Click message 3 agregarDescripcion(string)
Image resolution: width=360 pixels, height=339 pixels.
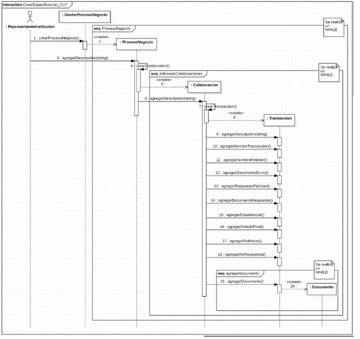83,58
